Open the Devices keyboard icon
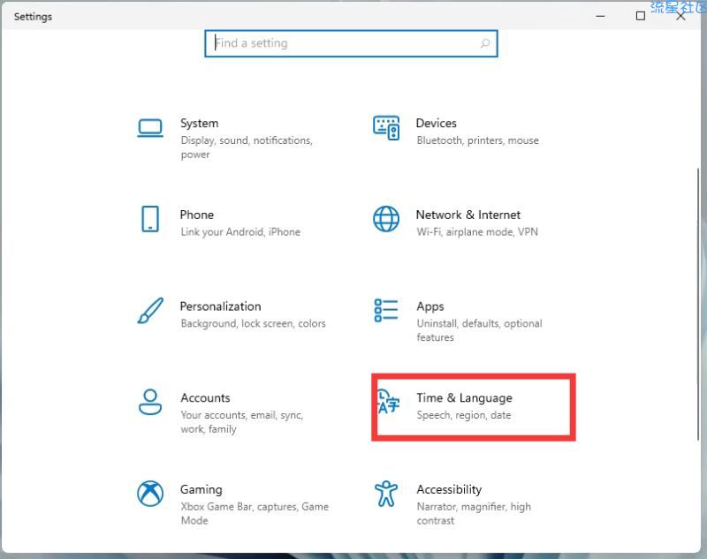The width and height of the screenshot is (707, 559). (x=386, y=128)
